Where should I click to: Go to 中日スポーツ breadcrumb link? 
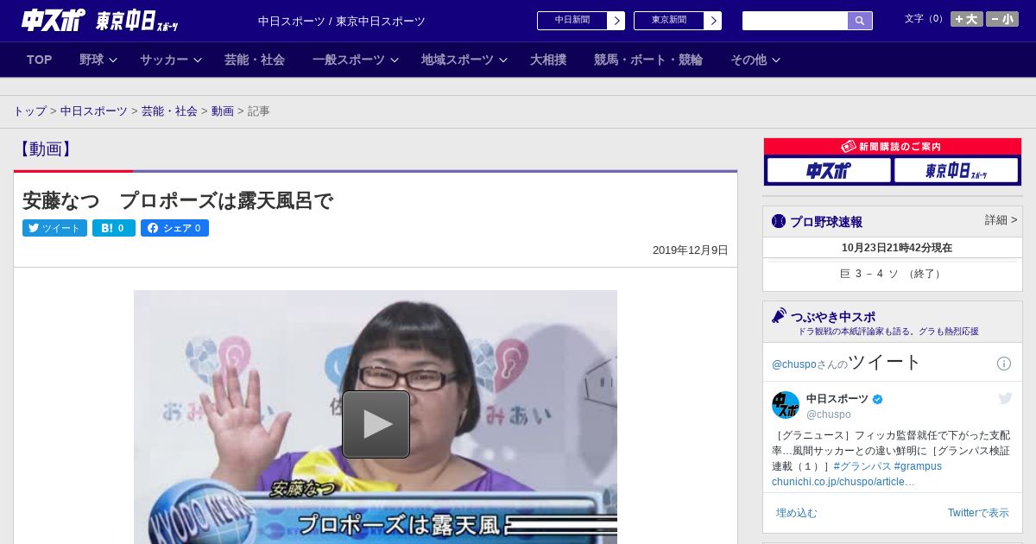[94, 111]
